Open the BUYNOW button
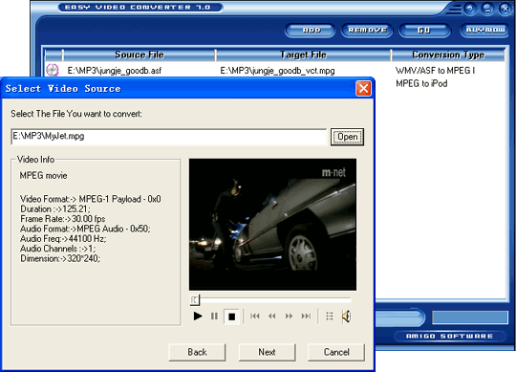 (485, 31)
